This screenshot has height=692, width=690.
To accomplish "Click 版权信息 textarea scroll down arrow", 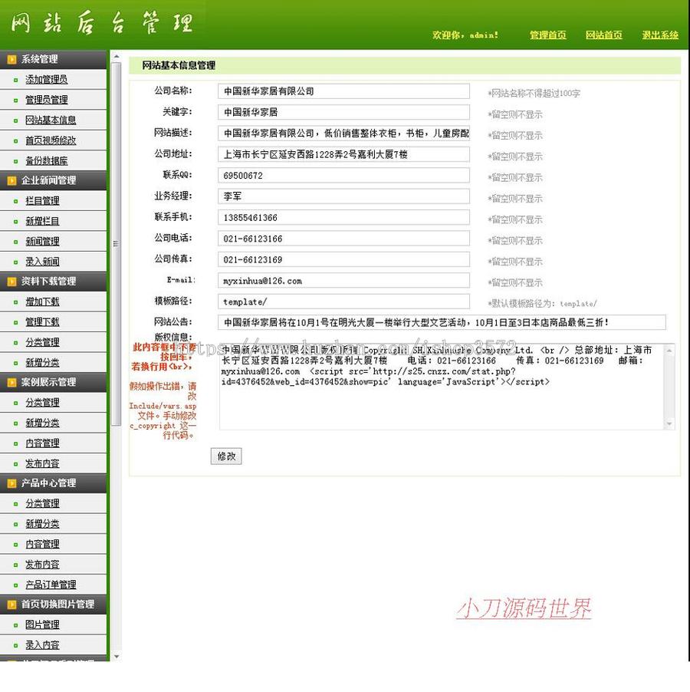I will 669,423.
